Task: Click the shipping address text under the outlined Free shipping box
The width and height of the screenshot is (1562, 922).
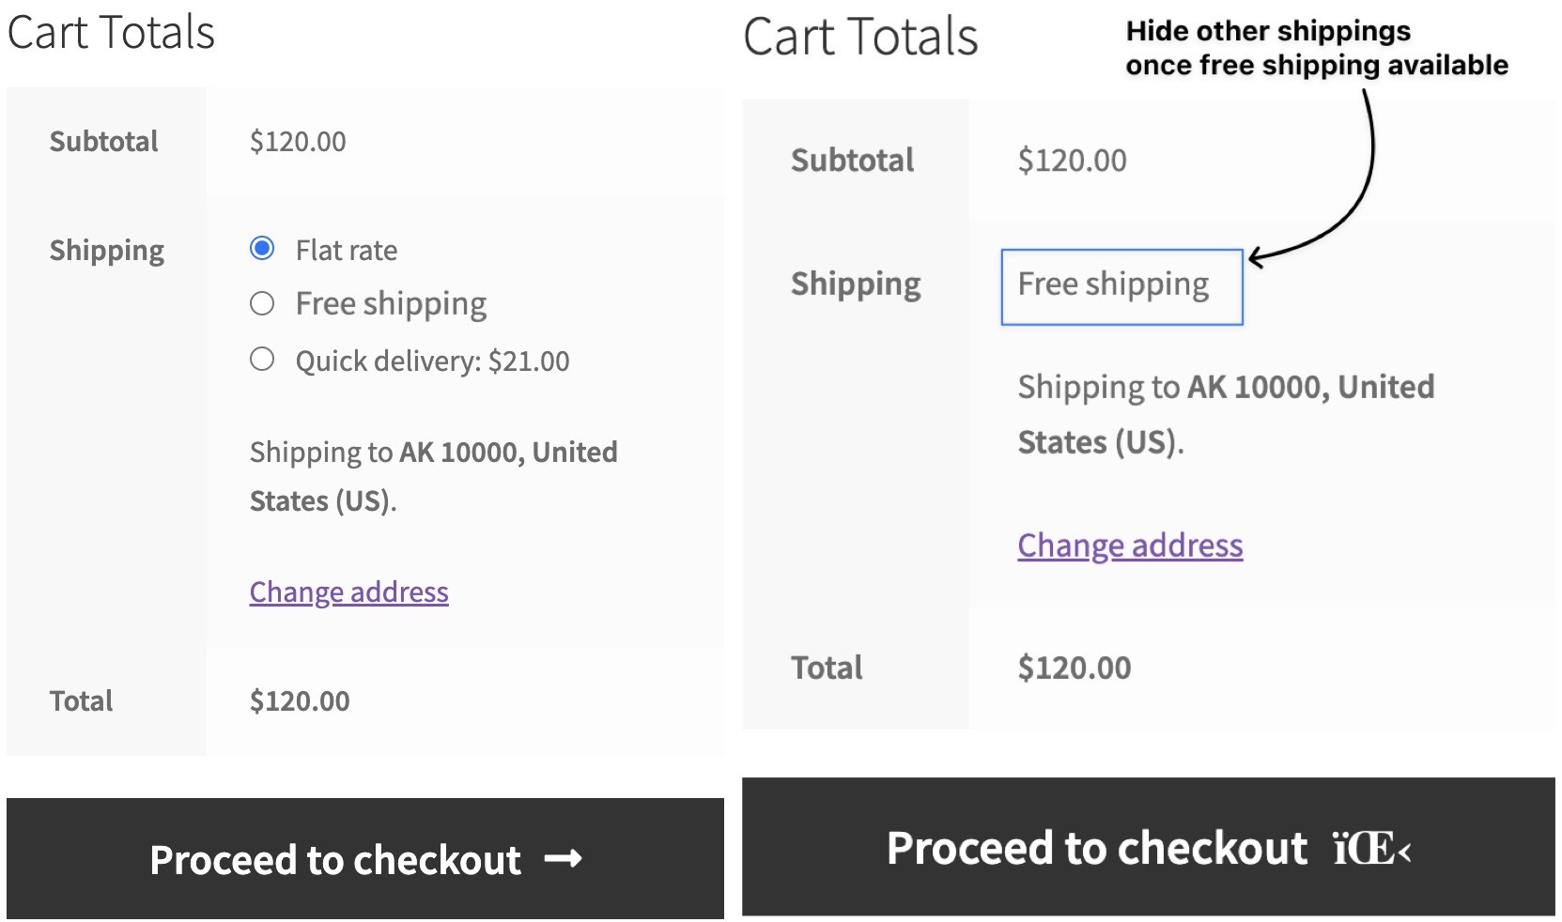Action: [x=1225, y=414]
